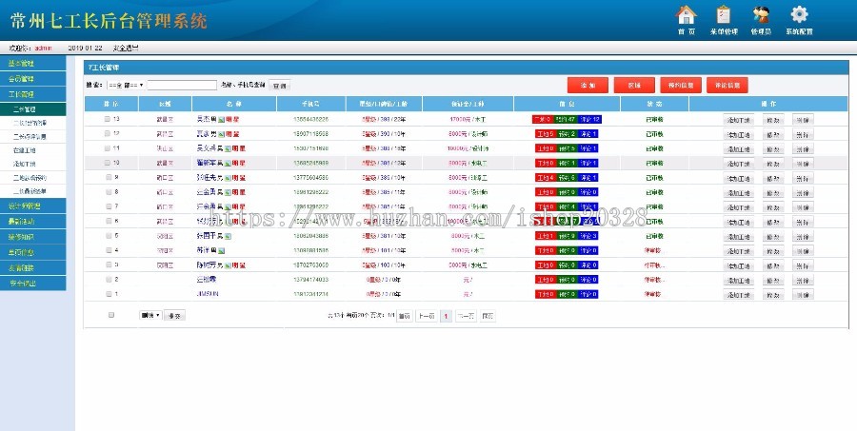Open the region filter dropdown beside search

tap(126, 86)
